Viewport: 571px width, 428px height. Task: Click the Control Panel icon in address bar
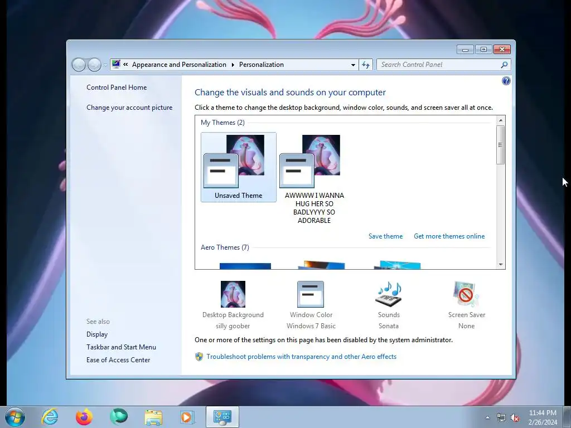(x=116, y=65)
